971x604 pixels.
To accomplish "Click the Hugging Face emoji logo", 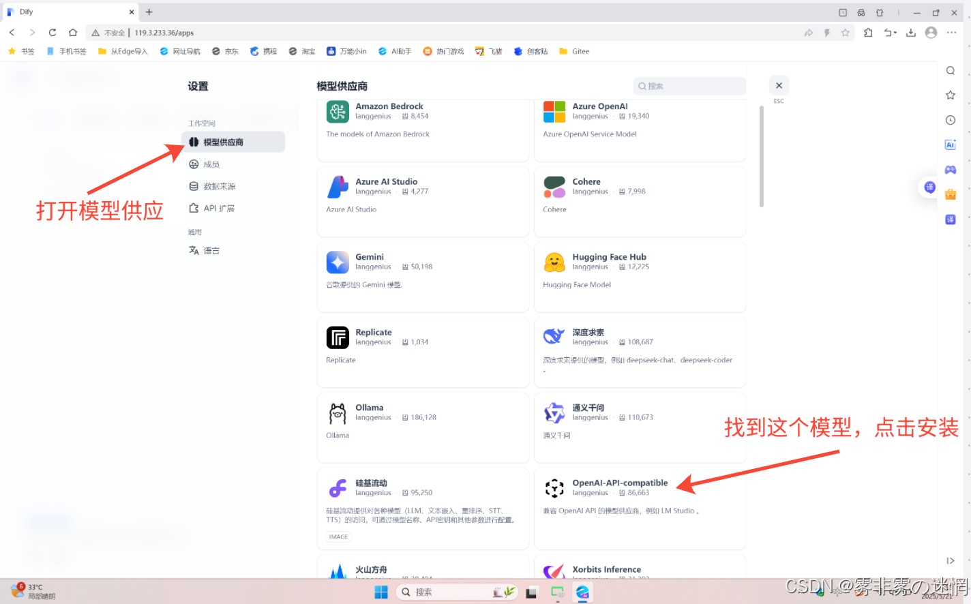I will point(554,262).
